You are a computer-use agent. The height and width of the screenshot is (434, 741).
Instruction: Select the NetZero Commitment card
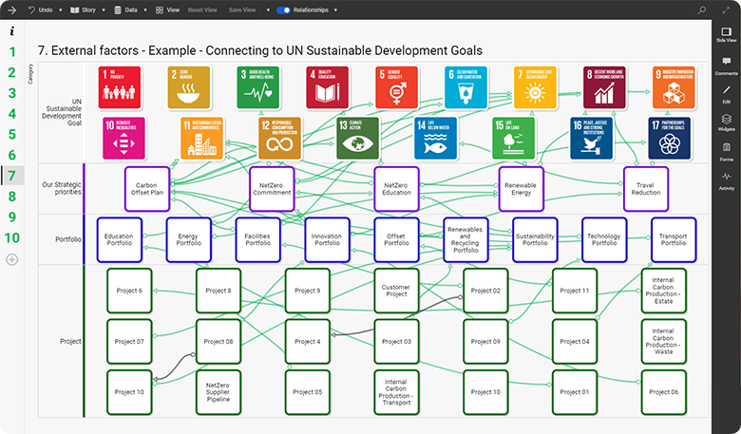(272, 189)
